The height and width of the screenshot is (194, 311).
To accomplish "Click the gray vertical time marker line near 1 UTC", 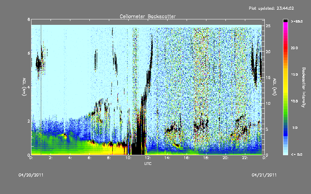I will 41,90.
